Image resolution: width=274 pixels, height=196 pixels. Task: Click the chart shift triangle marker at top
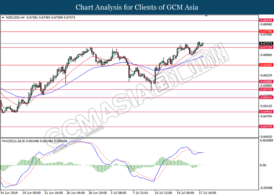point(206,16)
